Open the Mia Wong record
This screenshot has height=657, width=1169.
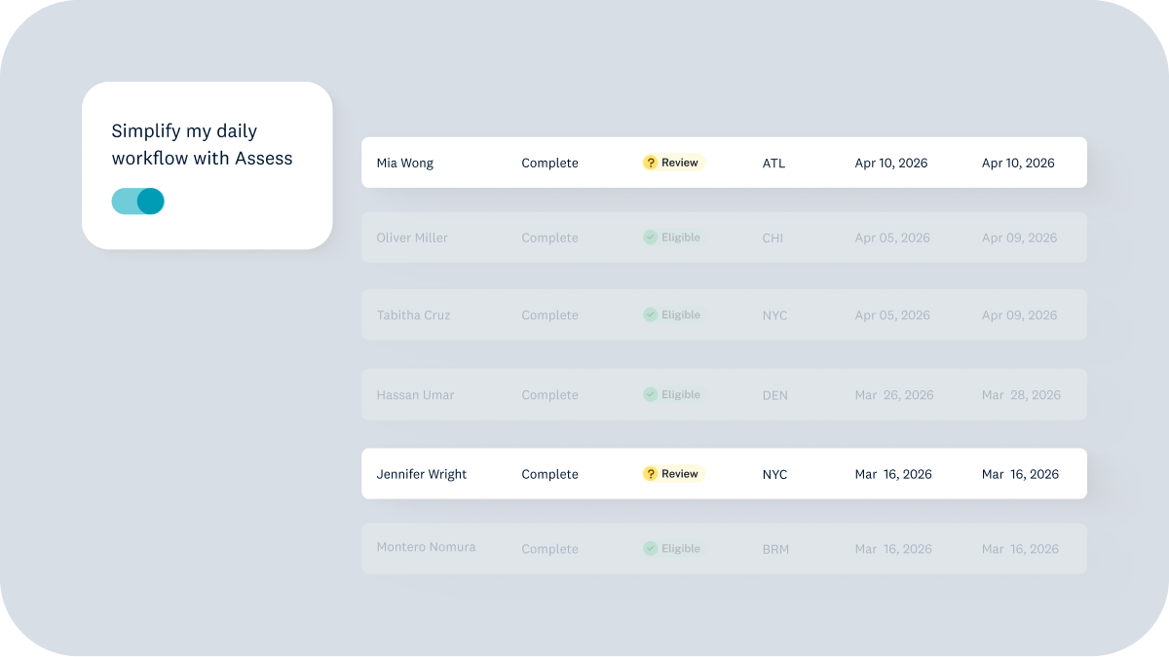click(405, 164)
